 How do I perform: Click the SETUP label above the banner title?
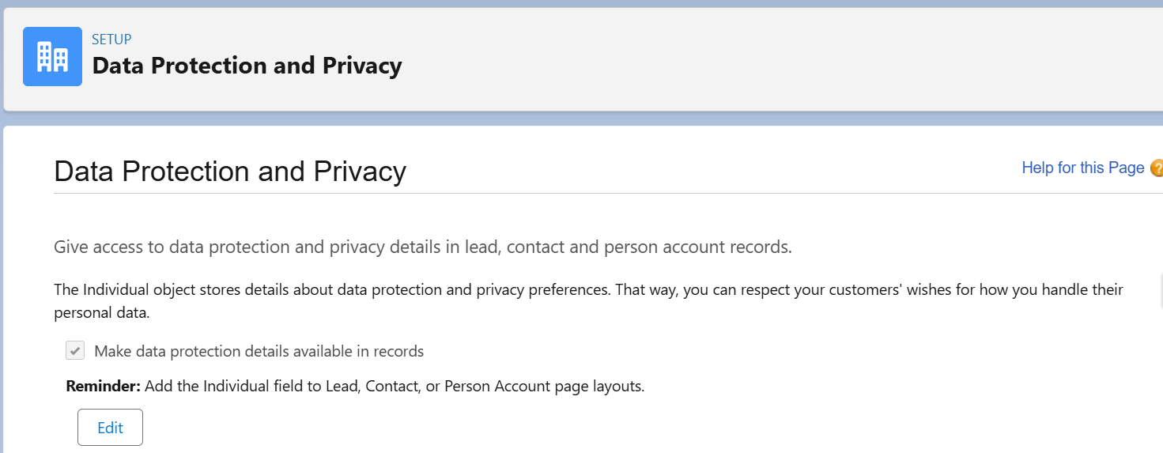pos(111,39)
